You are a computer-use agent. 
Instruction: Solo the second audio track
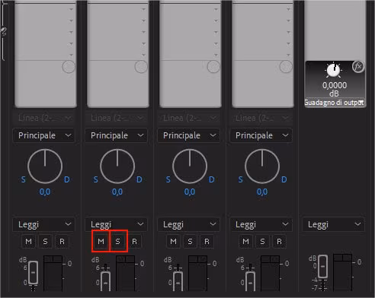[117, 241]
